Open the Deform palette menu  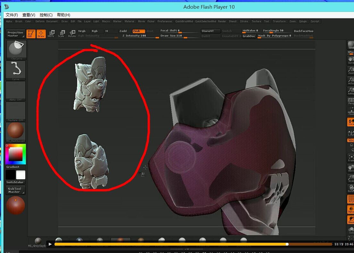point(40,21)
